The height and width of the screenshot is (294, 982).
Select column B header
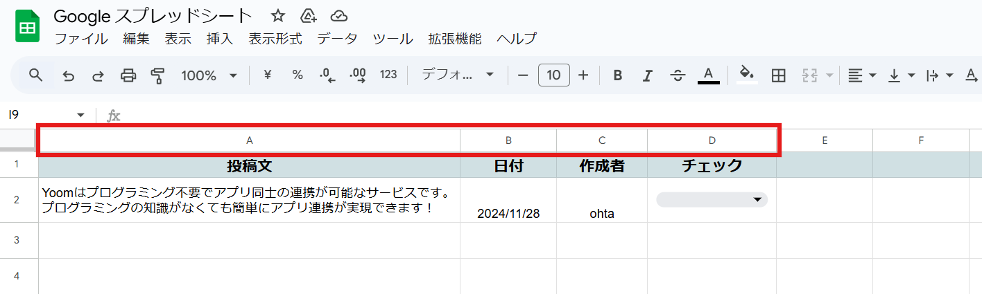coord(508,140)
